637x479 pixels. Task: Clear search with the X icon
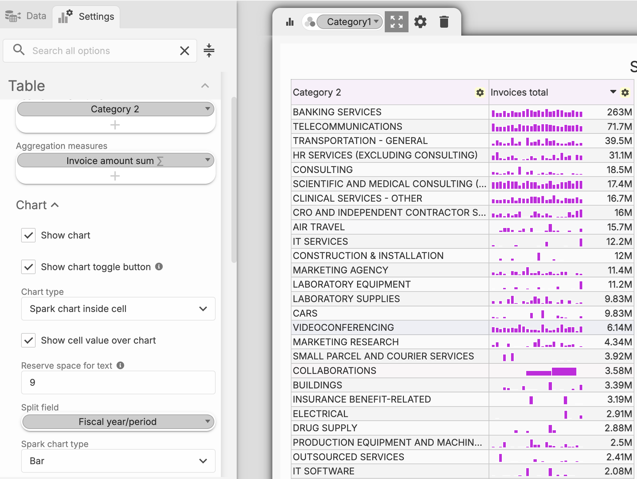[185, 51]
